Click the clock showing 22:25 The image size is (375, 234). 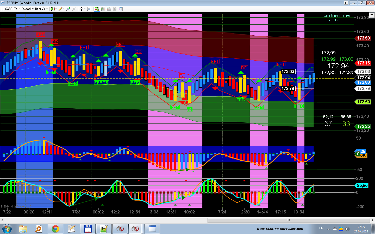pyautogui.click(x=361, y=227)
